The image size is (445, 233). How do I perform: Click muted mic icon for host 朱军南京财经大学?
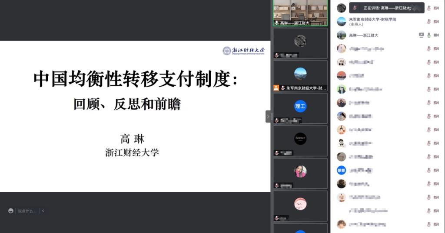428,22
